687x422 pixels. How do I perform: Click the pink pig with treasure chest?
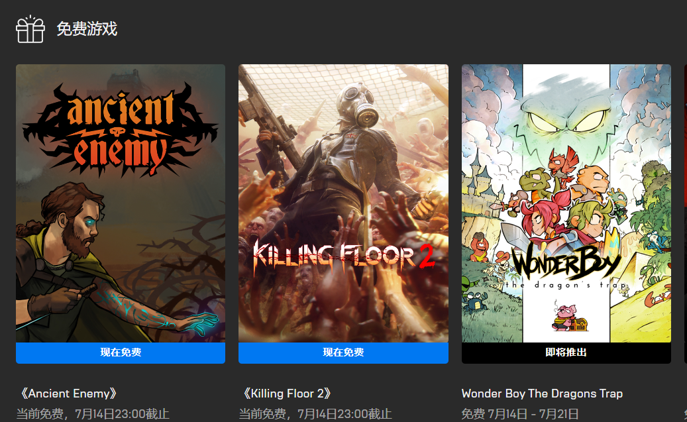[x=568, y=317]
